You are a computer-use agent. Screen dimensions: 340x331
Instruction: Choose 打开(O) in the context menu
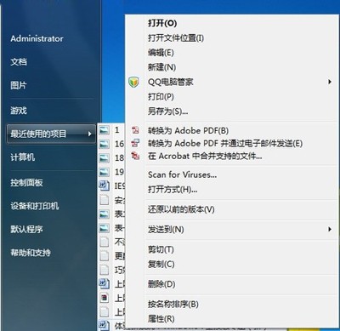pos(162,23)
